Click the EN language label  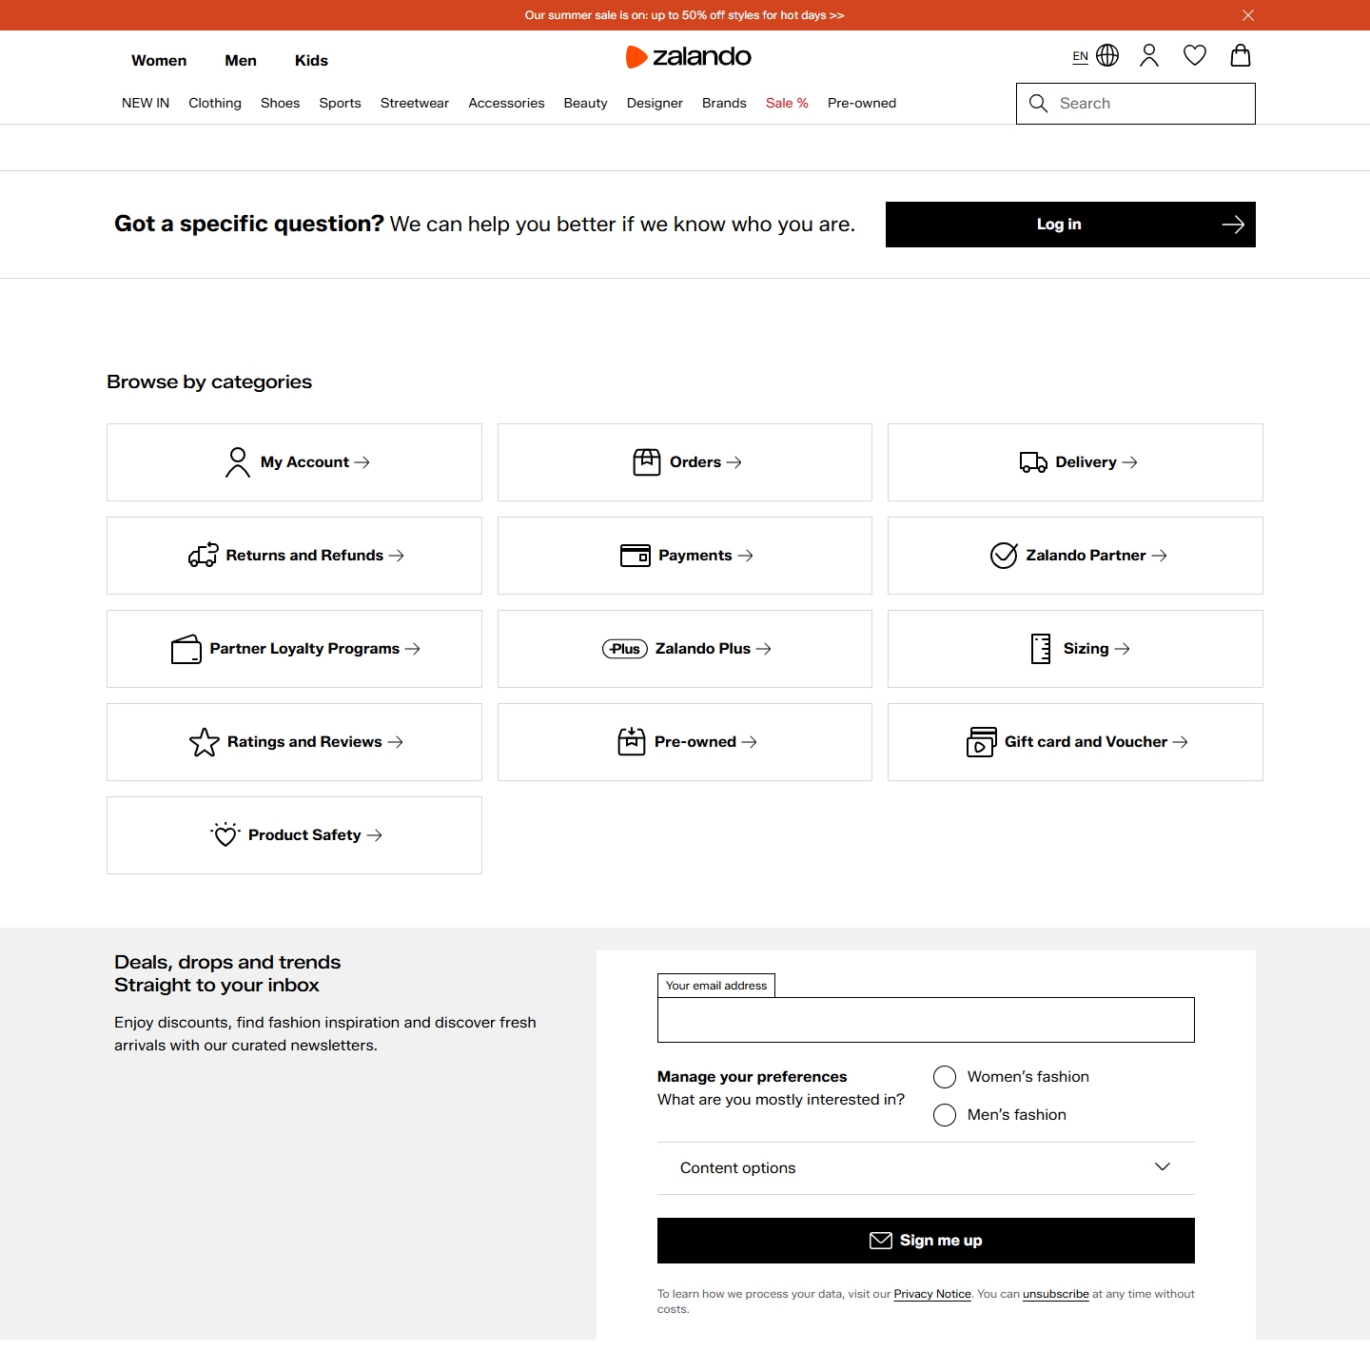(x=1081, y=56)
